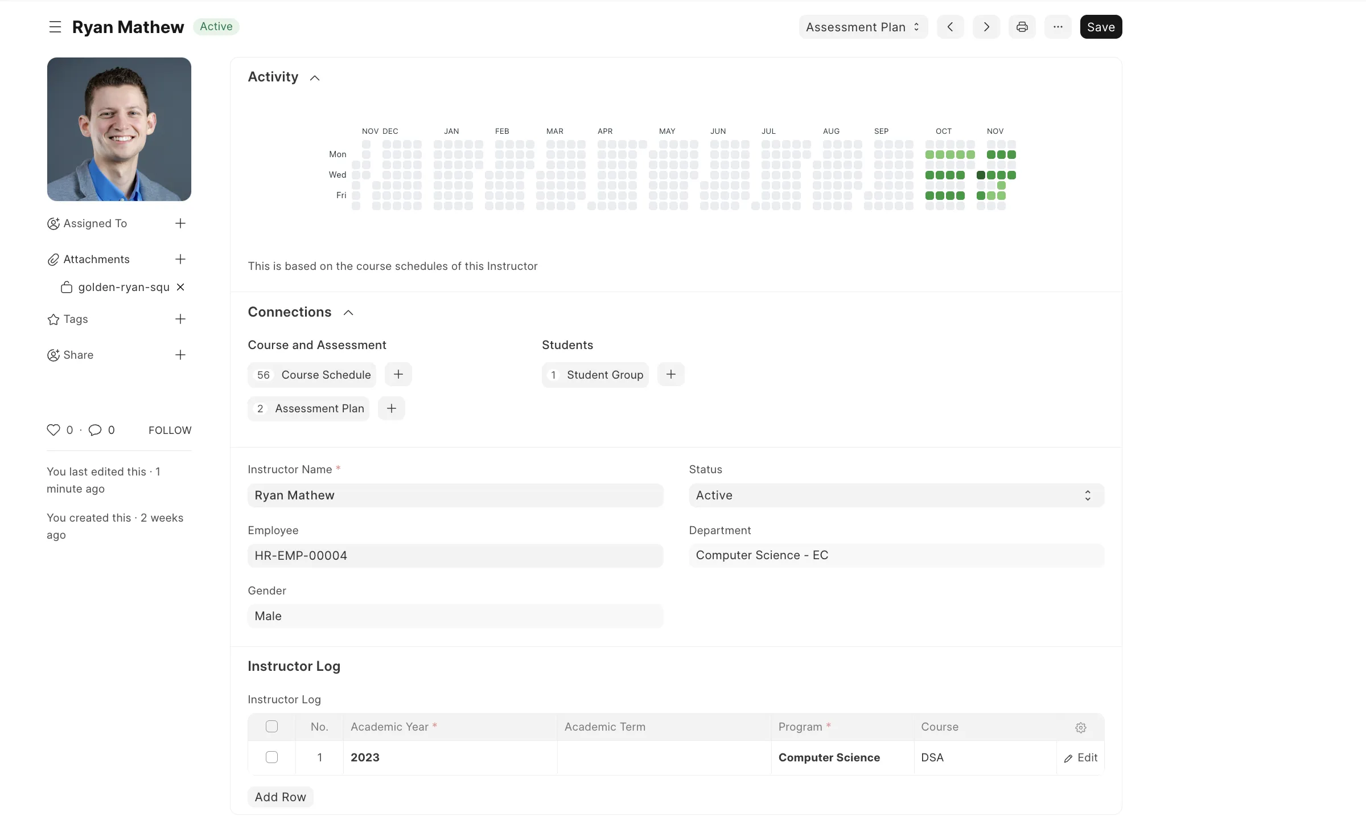1366x828 pixels.
Task: Edit the DSA course entry
Action: [1081, 757]
